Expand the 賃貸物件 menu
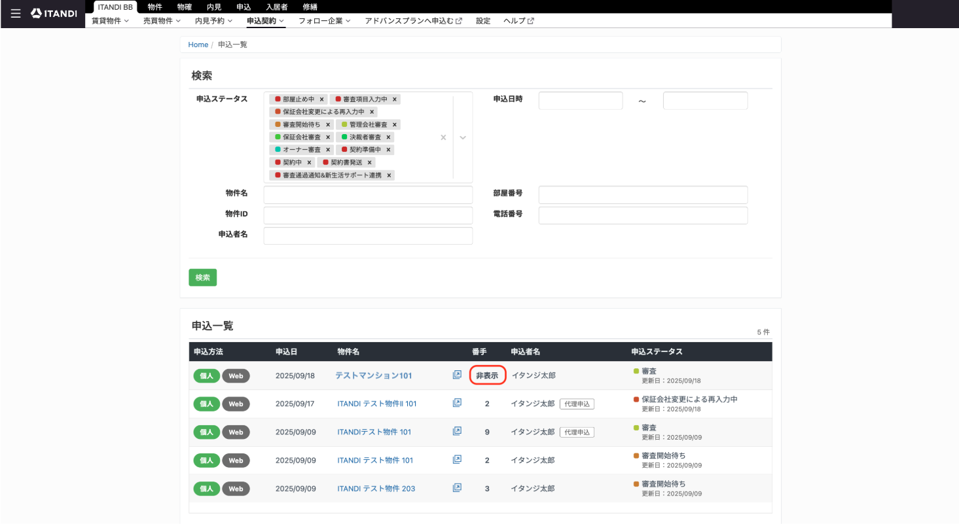The width and height of the screenshot is (959, 524). [x=110, y=21]
